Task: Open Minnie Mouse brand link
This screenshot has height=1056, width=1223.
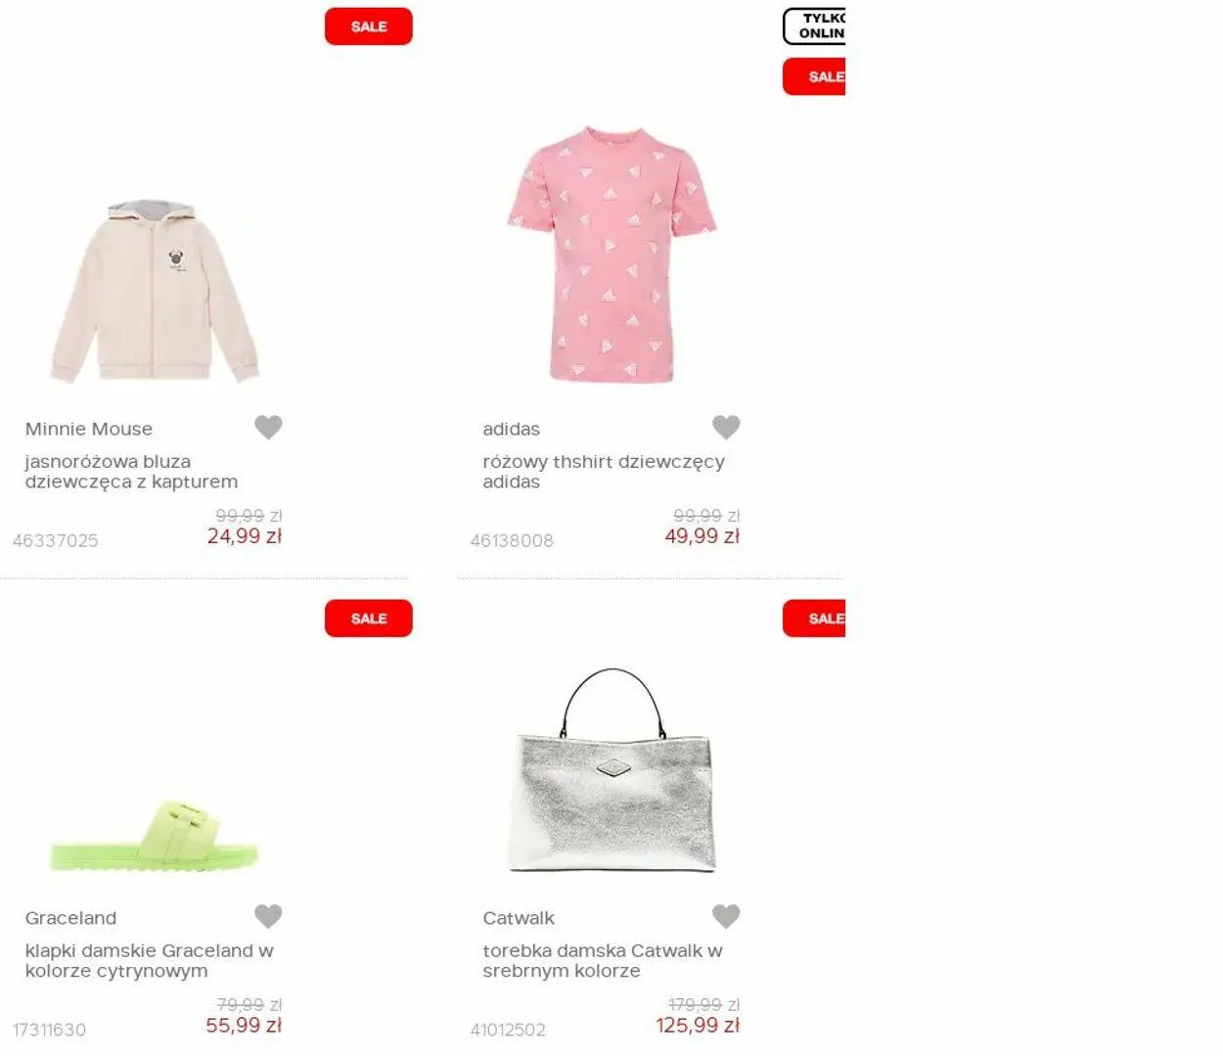Action: pyautogui.click(x=89, y=429)
